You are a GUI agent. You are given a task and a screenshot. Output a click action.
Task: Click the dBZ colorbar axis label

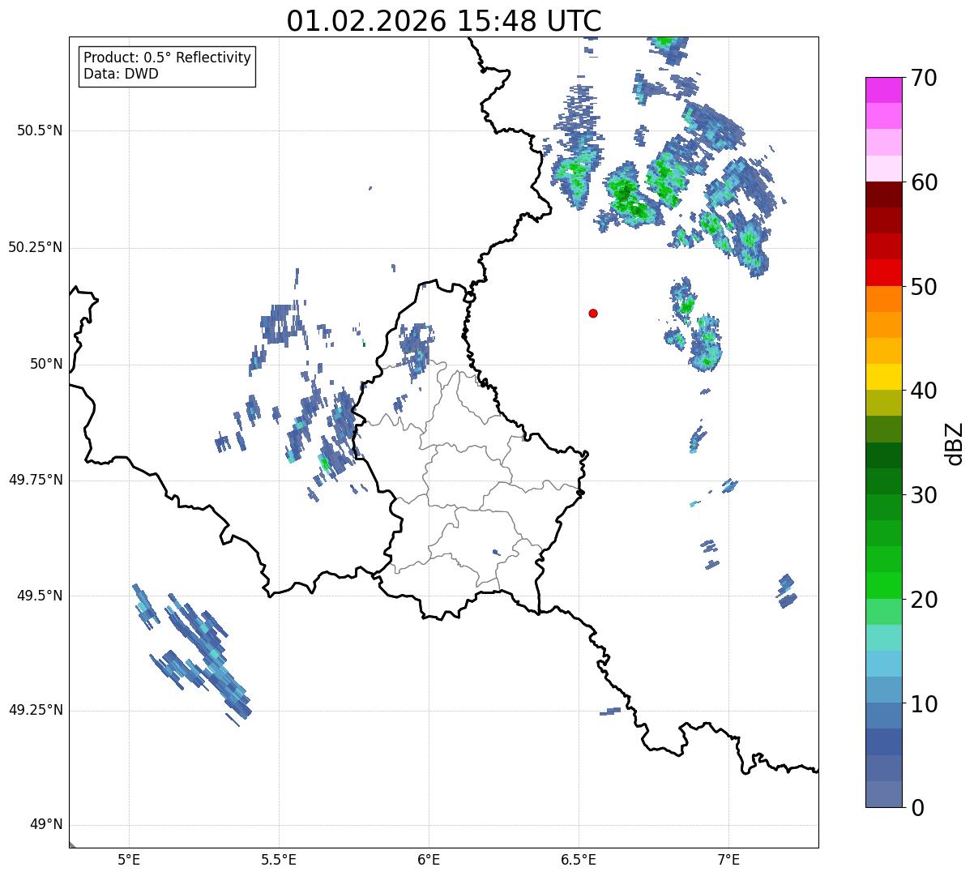(955, 442)
